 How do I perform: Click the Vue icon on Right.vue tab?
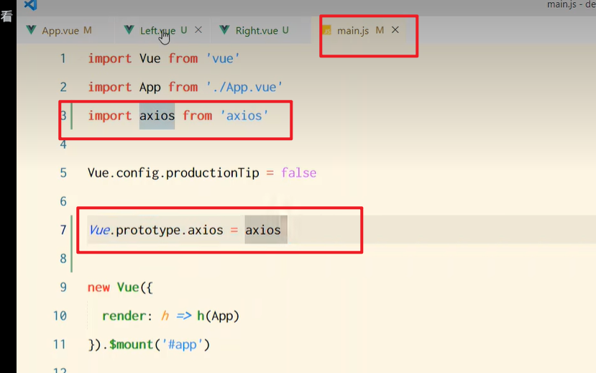click(225, 30)
